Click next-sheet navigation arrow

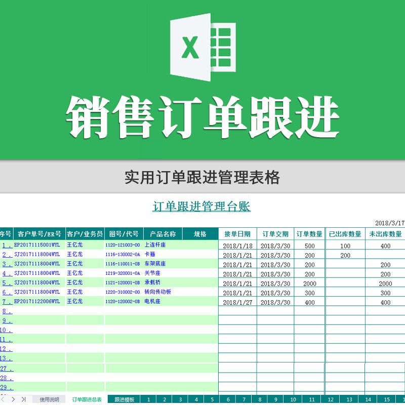13,399
